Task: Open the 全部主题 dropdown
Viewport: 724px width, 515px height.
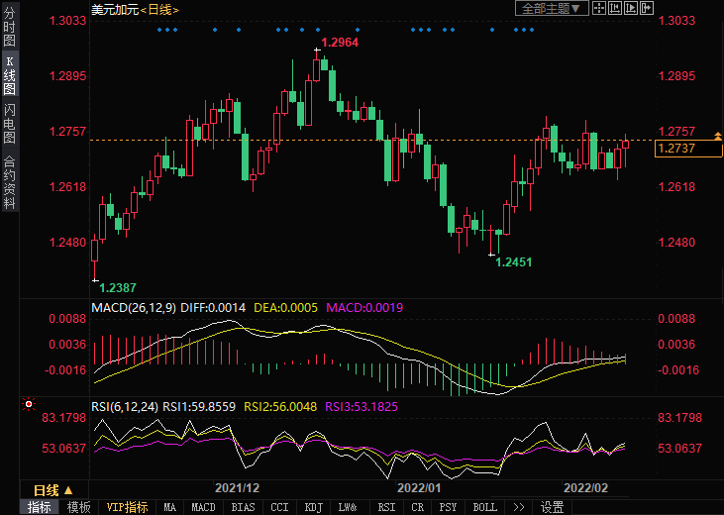Action: click(553, 9)
